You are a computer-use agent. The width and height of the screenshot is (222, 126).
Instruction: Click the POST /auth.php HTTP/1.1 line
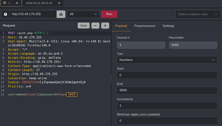point(28,33)
